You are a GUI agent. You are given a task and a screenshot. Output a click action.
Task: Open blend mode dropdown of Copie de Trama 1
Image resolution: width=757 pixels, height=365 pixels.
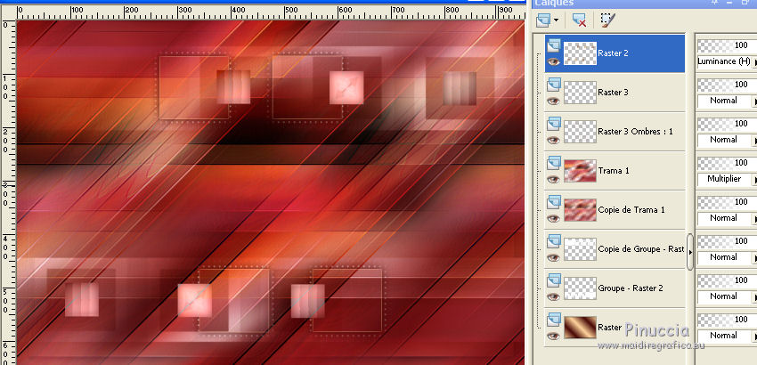727,218
